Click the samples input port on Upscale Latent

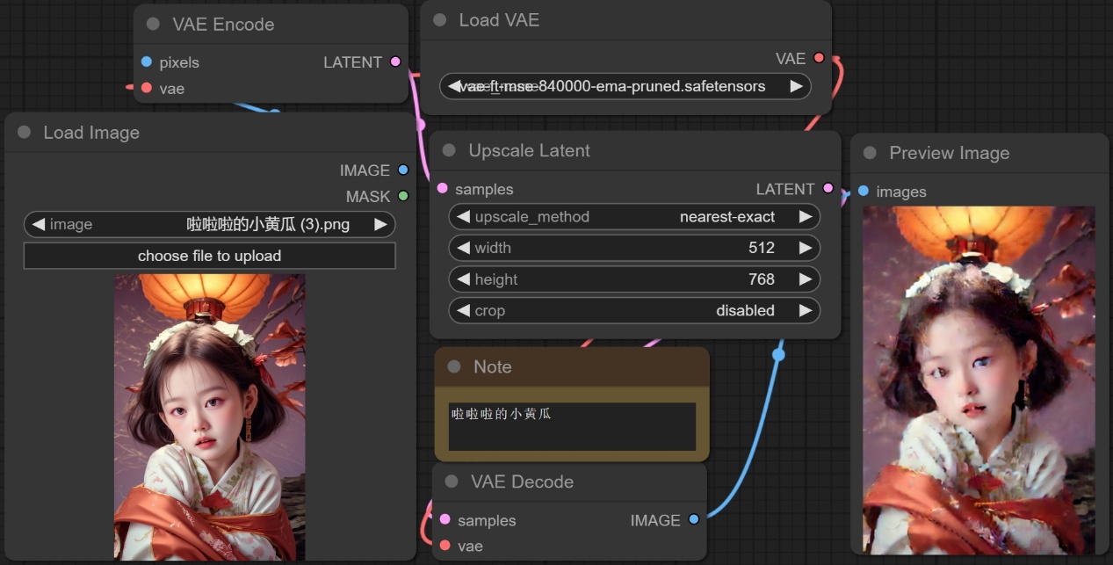(442, 189)
